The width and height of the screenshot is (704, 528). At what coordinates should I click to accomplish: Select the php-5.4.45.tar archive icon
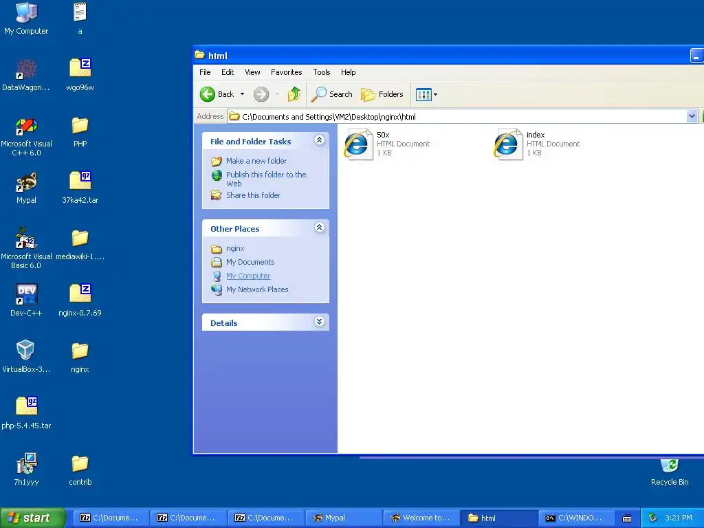point(26,413)
